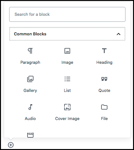Collapse Common Blocks with the chevron arrow
Viewport: 134px width, 150px height.
tap(119, 34)
